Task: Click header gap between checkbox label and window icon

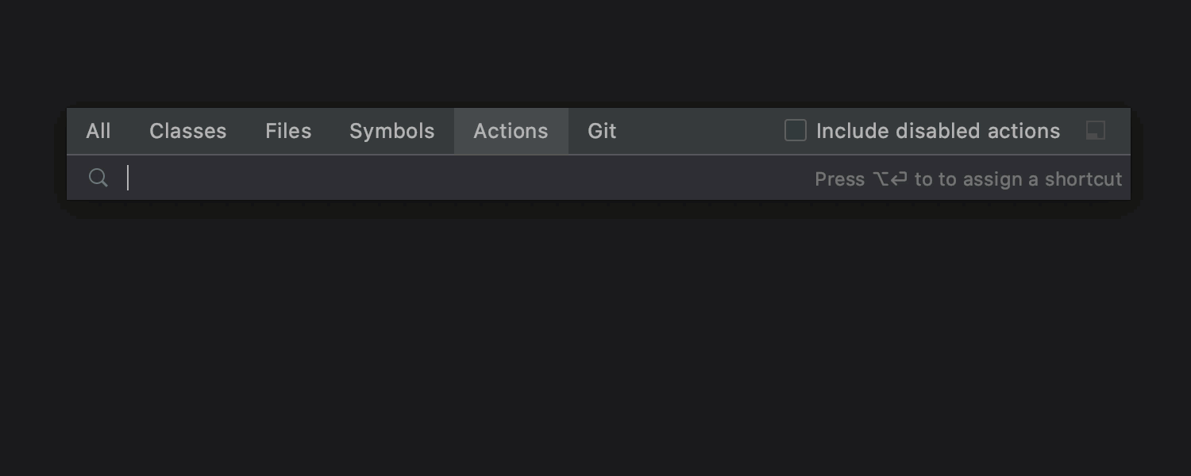Action: click(1073, 131)
